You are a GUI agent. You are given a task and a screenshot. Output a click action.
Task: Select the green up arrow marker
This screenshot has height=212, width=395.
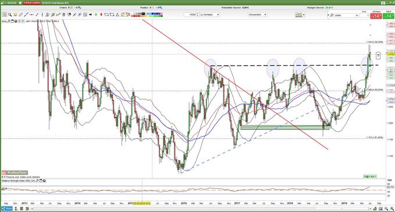(x=96, y=15)
